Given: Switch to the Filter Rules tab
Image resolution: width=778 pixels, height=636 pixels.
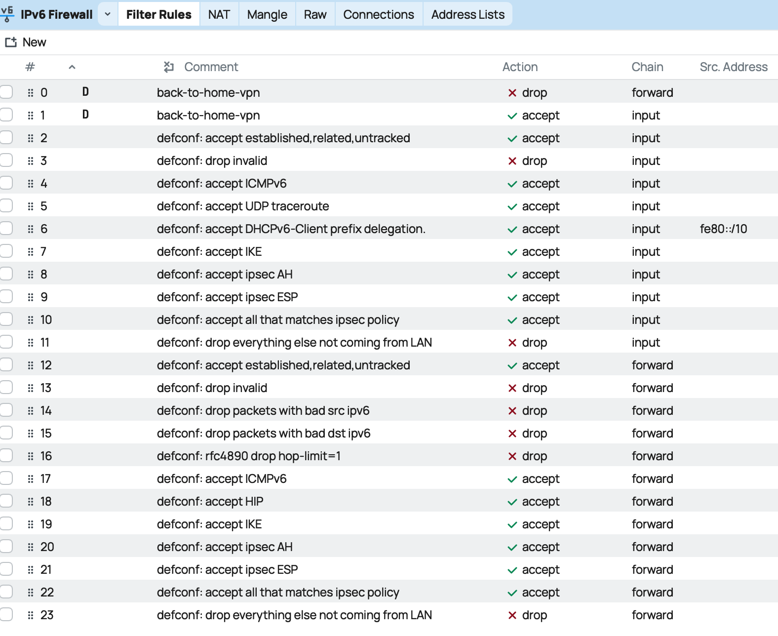Looking at the screenshot, I should (x=159, y=14).
